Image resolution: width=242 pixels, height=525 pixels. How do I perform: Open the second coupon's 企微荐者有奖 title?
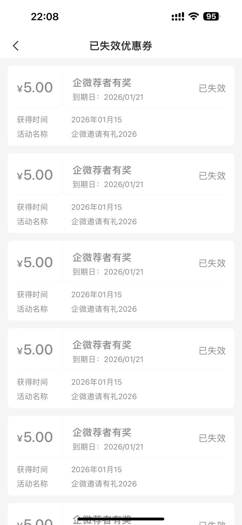click(x=102, y=170)
